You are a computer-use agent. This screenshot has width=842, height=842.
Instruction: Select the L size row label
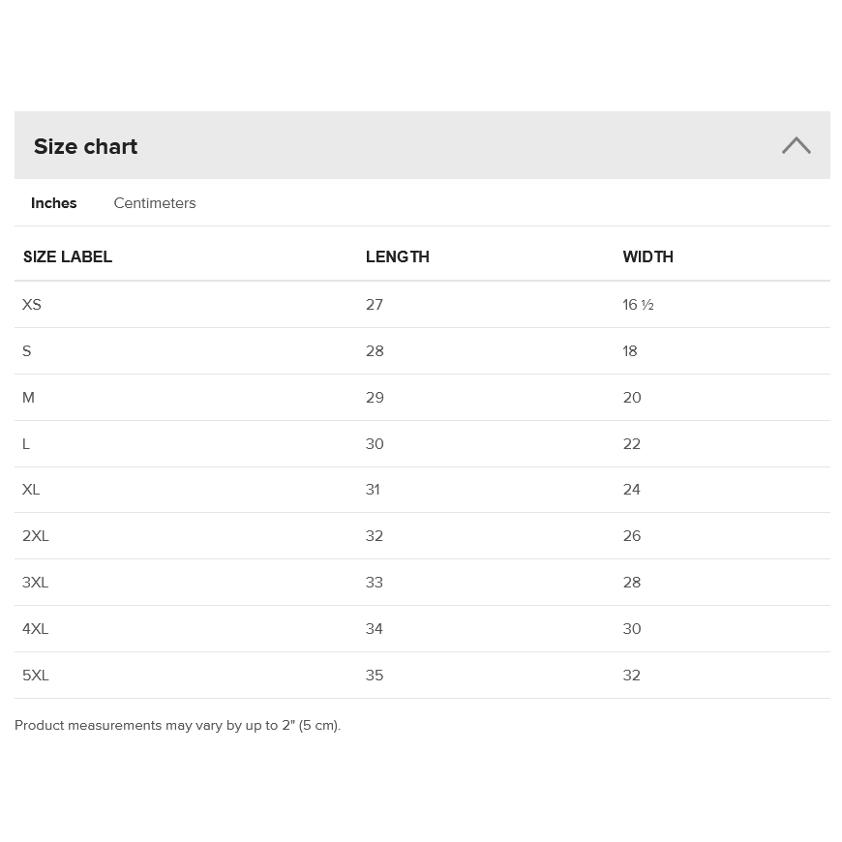26,444
